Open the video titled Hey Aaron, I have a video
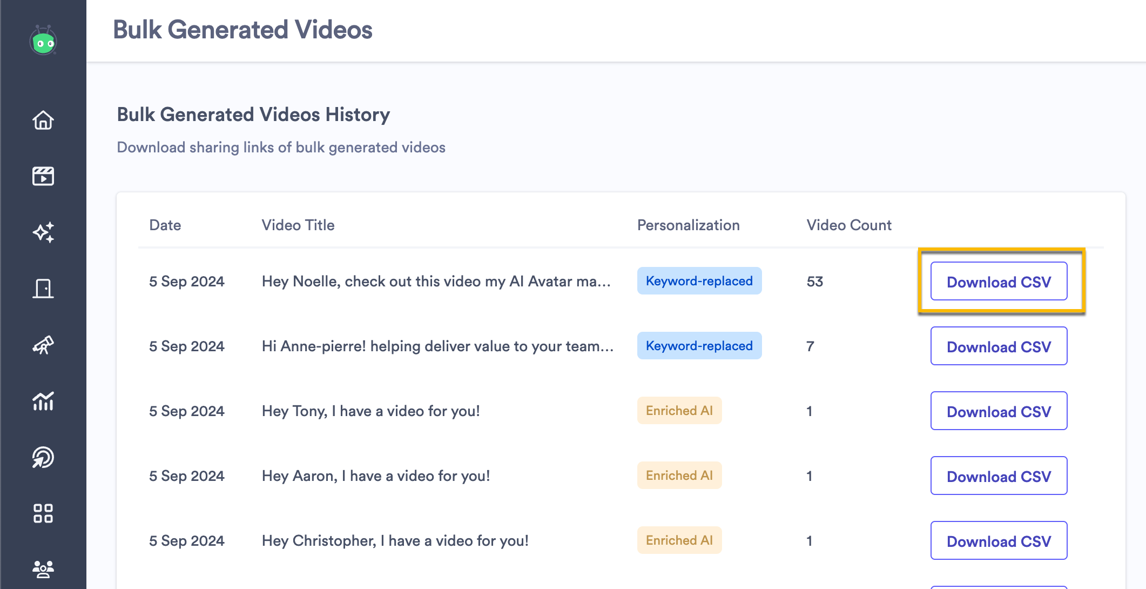The width and height of the screenshot is (1146, 589). pyautogui.click(x=375, y=476)
